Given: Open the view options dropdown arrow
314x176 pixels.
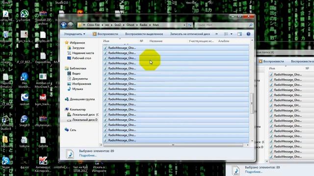Looking at the screenshot, I should [232, 34].
